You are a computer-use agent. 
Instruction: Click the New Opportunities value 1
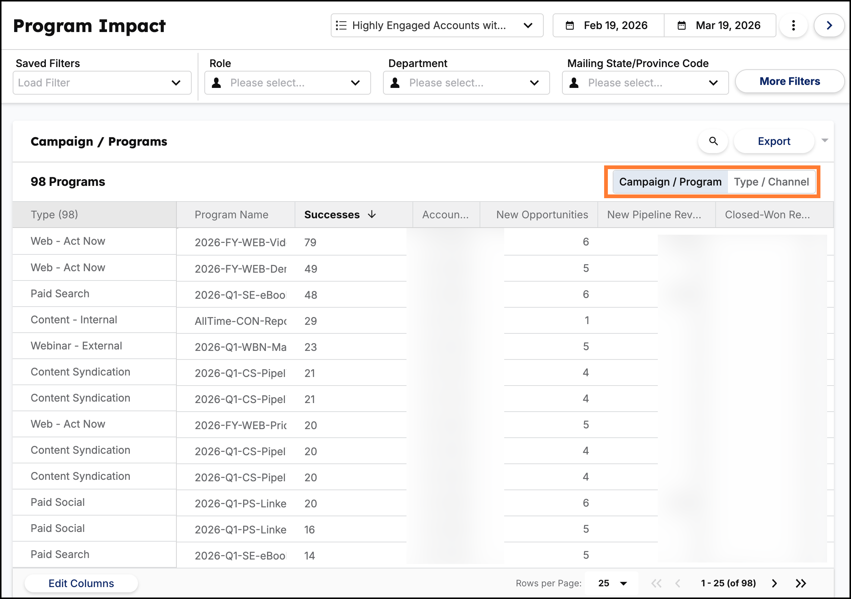pos(587,320)
